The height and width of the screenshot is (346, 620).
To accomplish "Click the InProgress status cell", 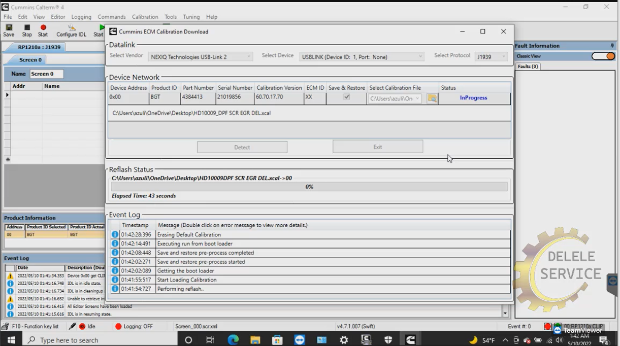I will point(475,98).
